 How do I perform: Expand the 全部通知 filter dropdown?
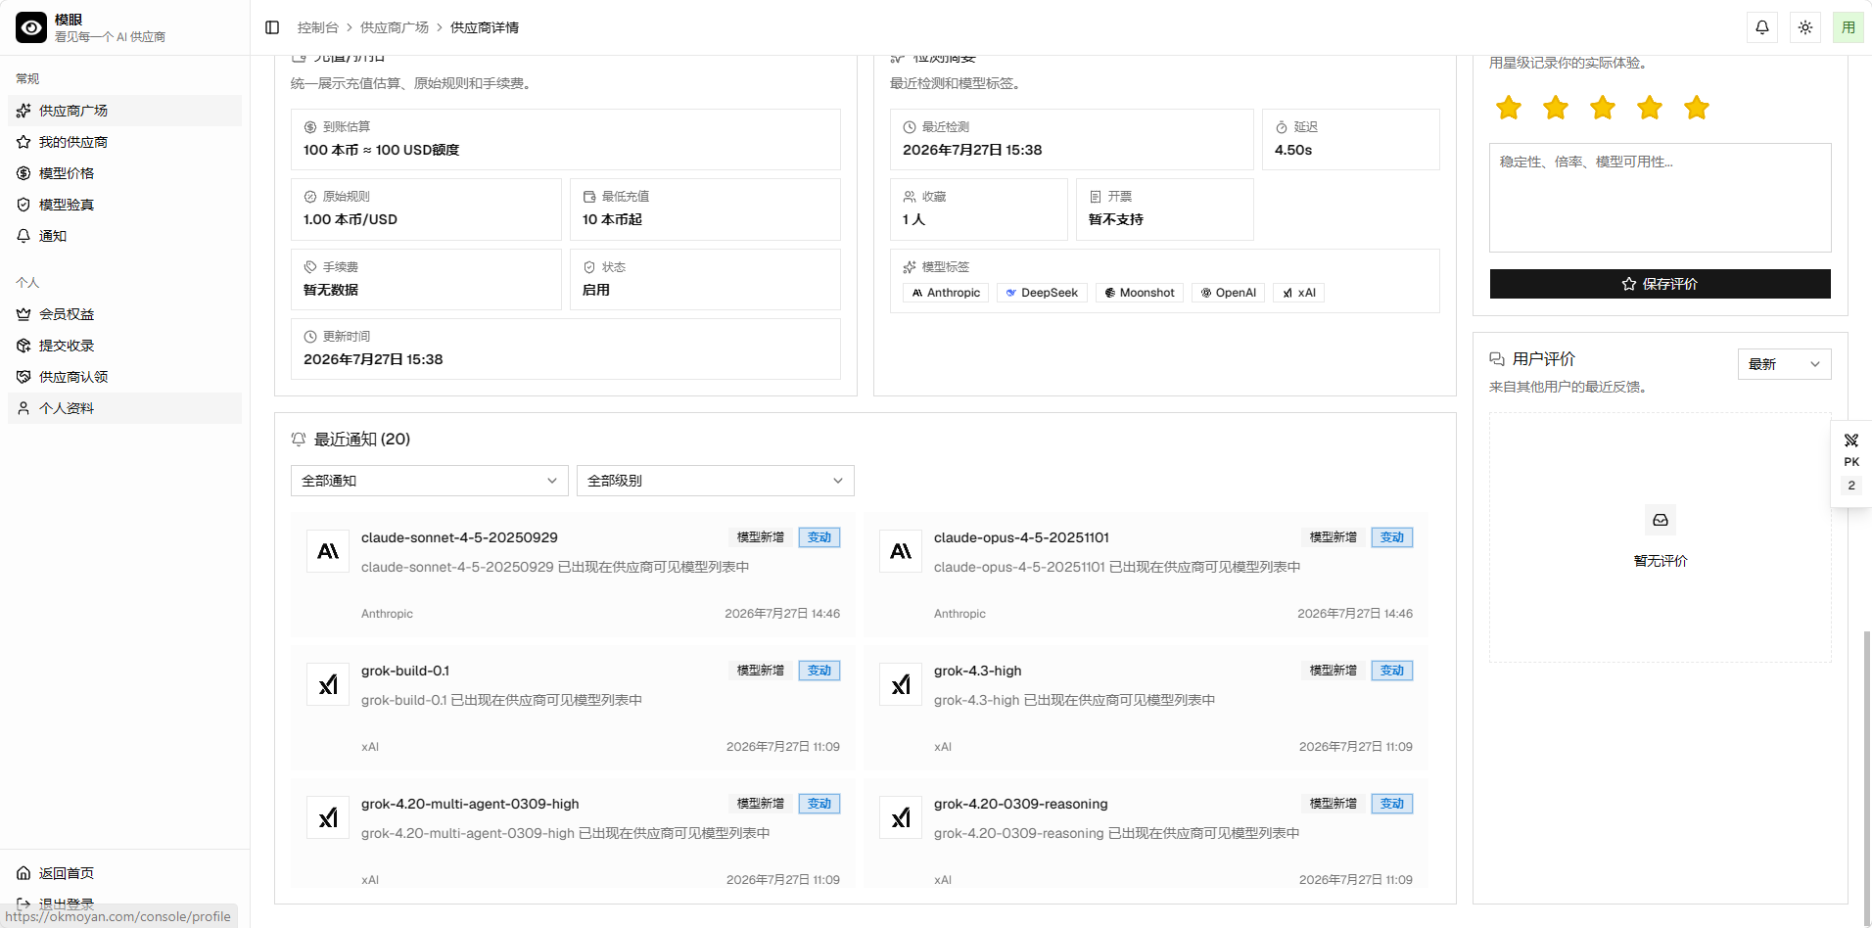pos(430,481)
